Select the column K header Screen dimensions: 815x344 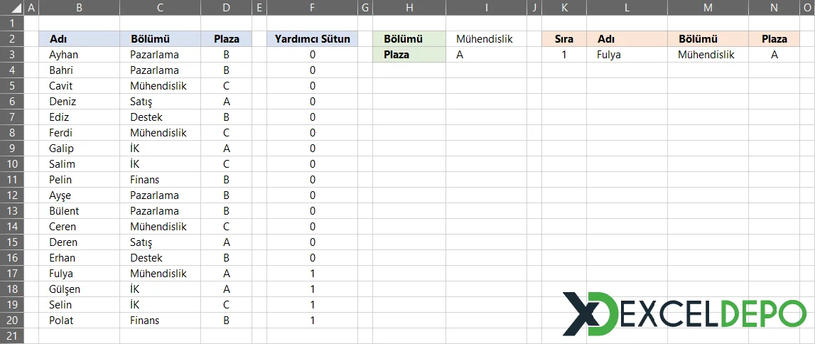563,8
